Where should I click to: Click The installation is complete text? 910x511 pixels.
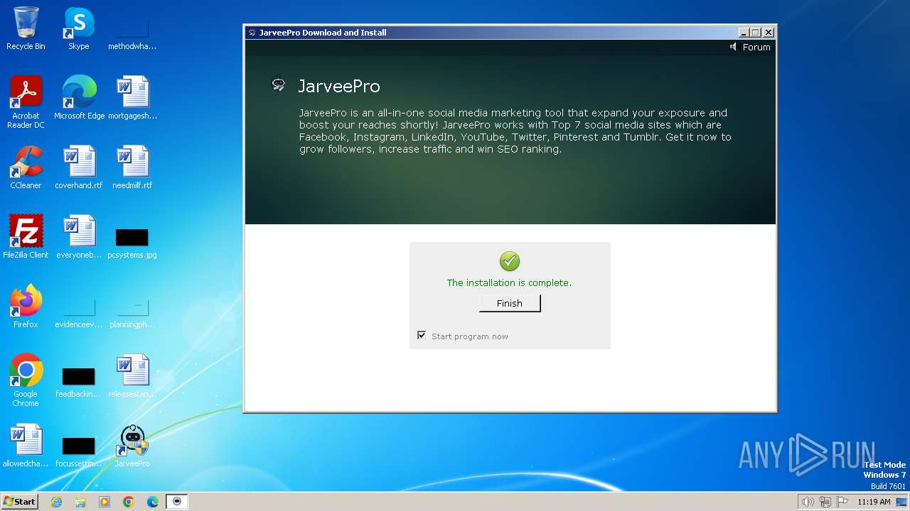[509, 282]
